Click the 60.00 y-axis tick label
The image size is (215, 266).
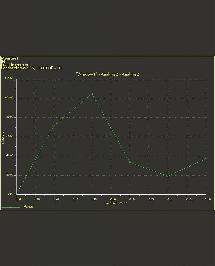[10, 136]
